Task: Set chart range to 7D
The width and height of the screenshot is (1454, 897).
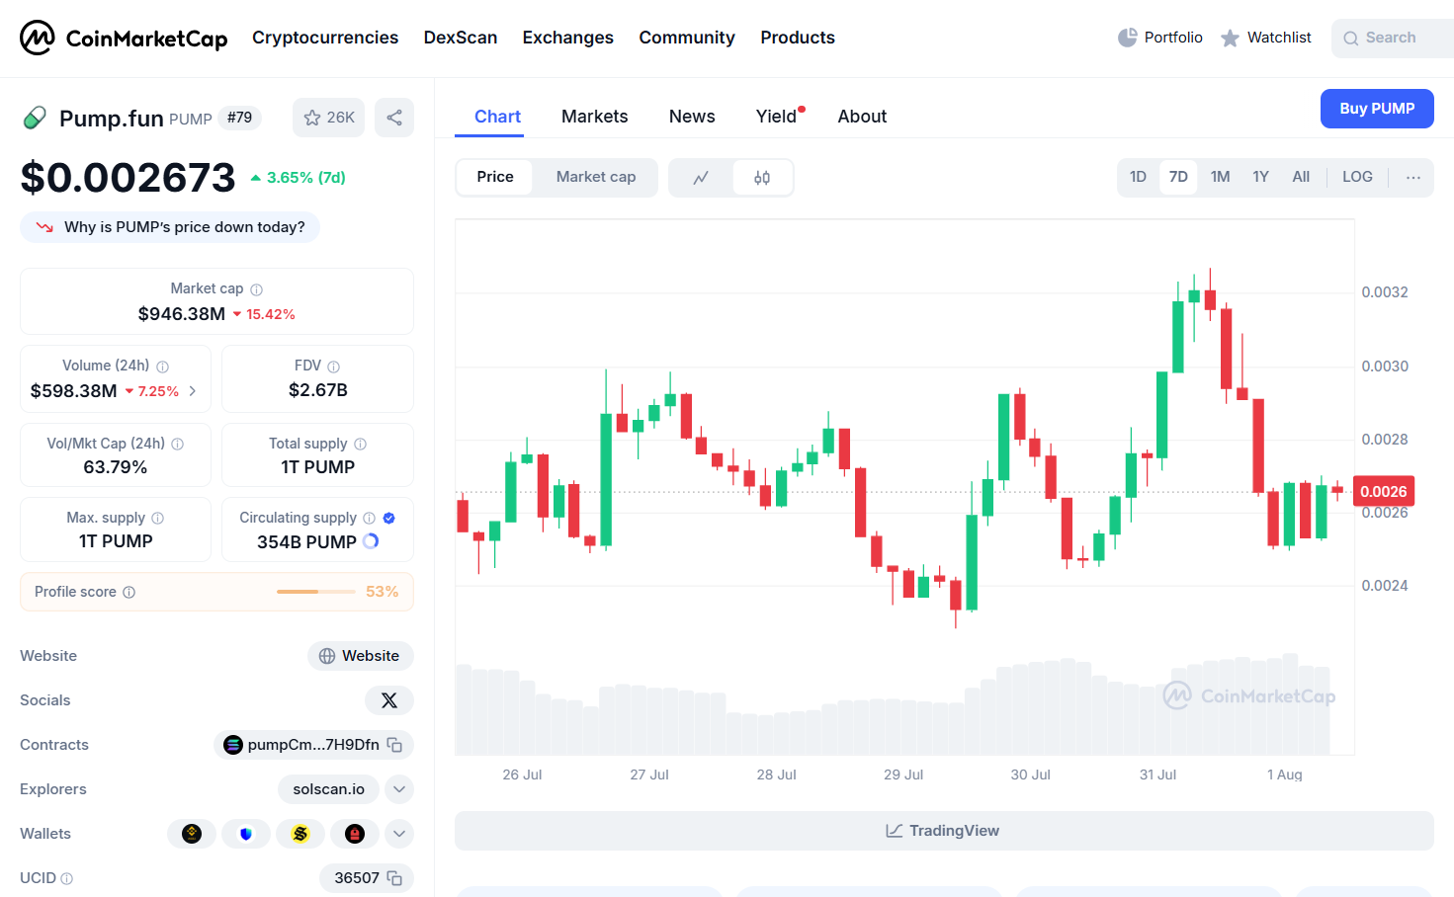Action: tap(1178, 178)
